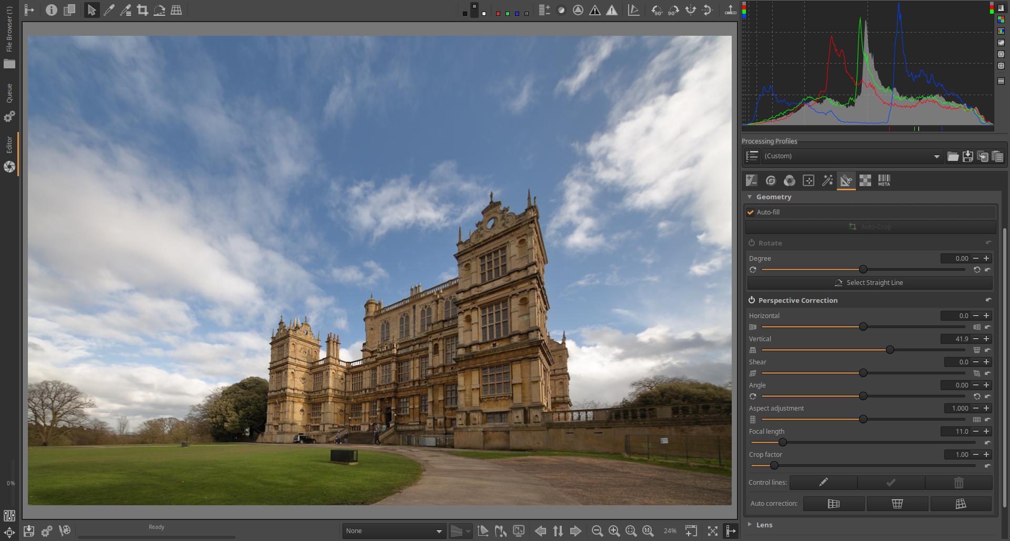This screenshot has height=541, width=1010.
Task: Click the image info icon
Action: pyautogui.click(x=51, y=10)
